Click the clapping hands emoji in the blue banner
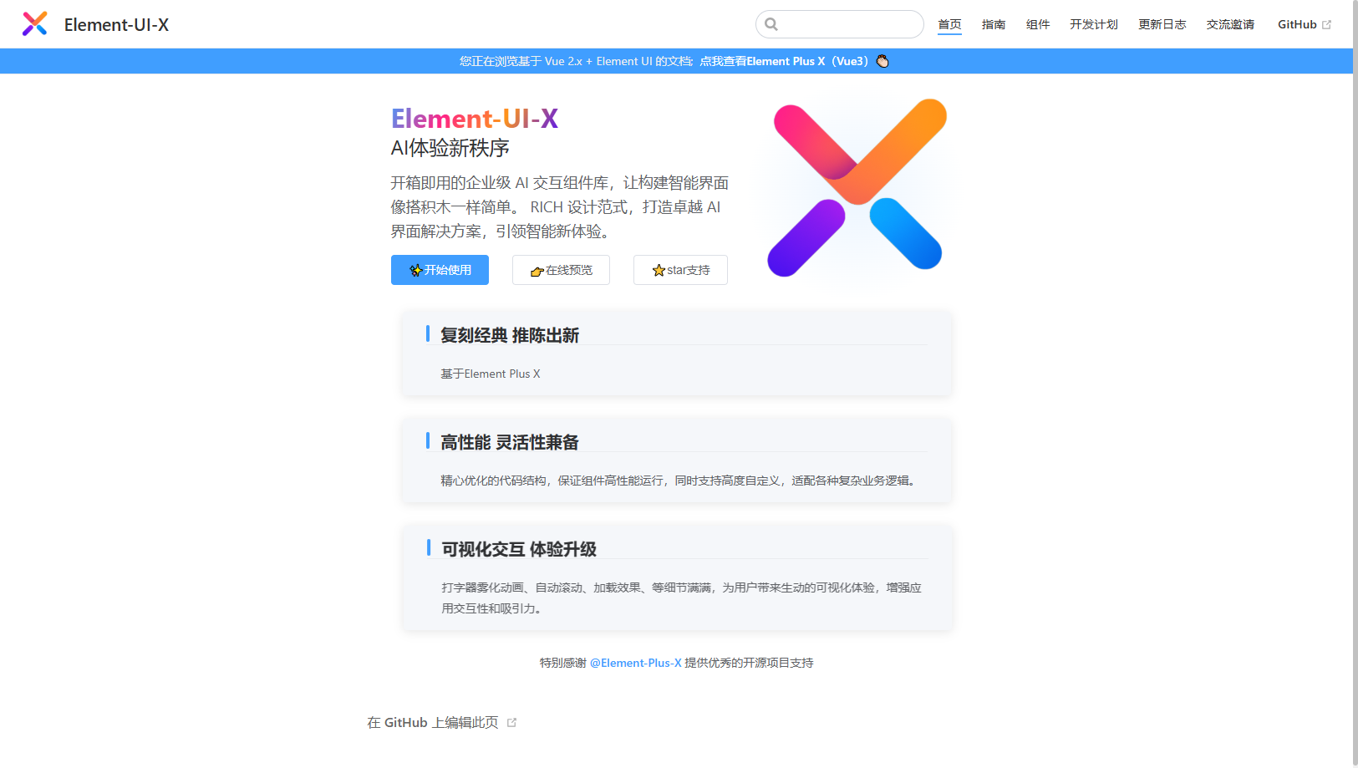1358x768 pixels. tap(882, 60)
